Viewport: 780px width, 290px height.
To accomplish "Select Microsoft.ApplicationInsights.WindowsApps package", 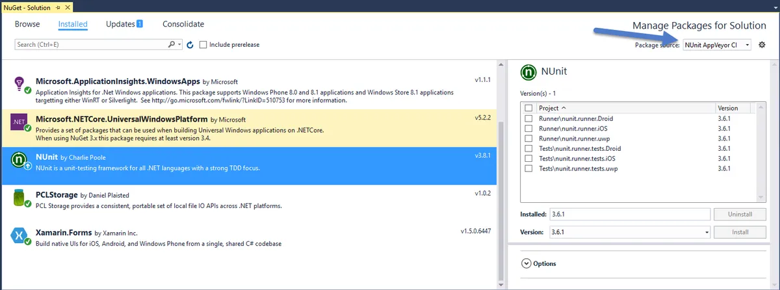I will [x=248, y=90].
